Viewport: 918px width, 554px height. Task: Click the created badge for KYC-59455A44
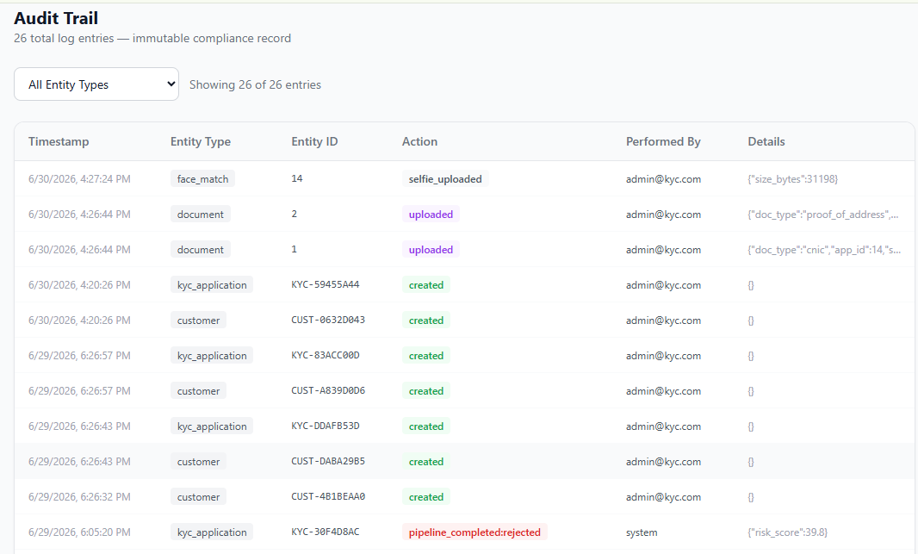[x=426, y=285]
